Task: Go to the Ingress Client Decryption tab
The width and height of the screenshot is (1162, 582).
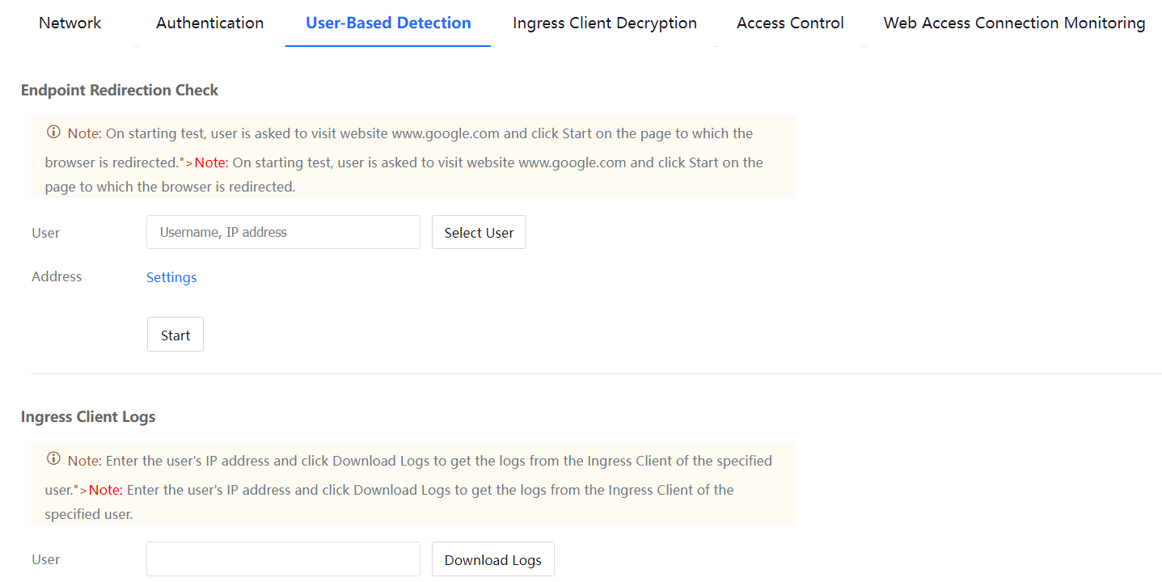Action: point(604,23)
